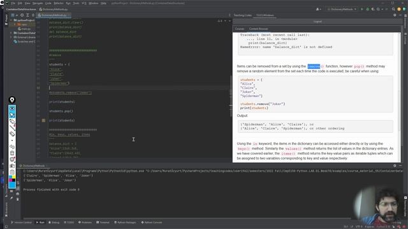This screenshot has height=229, width=408.
Task: Click the lightbulb icon above annotation toolbar
Action: (12, 100)
